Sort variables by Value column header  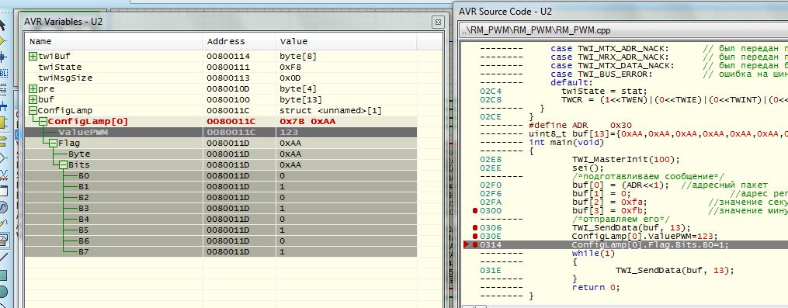[x=346, y=41]
